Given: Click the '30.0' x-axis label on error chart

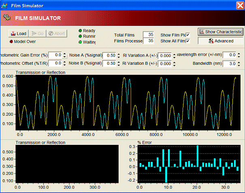Looking at the screenshot, I should pos(225,187).
